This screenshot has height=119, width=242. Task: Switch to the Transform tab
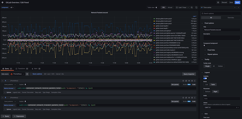(x=22, y=69)
